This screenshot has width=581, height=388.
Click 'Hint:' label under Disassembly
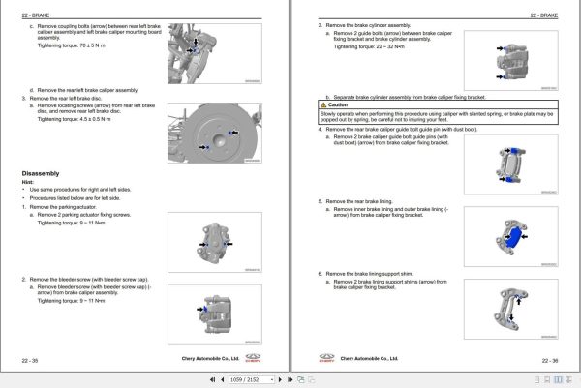coord(28,182)
